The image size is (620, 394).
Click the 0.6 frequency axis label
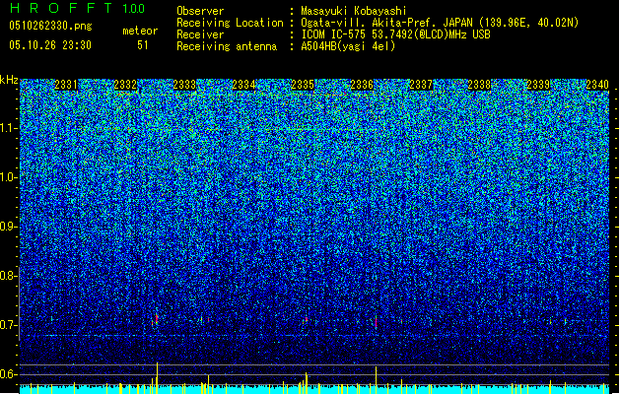pos(8,374)
